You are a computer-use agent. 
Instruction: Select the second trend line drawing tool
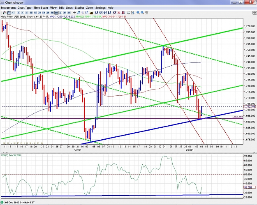pyautogui.click(x=101, y=13)
